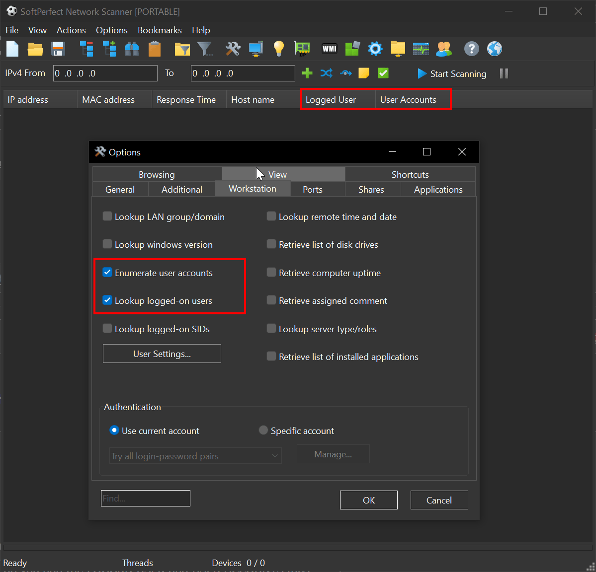596x572 pixels.
Task: Open Try all login-password pairs dropdown
Action: 195,456
